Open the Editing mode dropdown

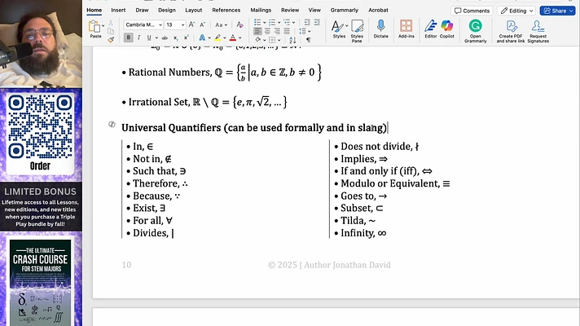tap(516, 11)
